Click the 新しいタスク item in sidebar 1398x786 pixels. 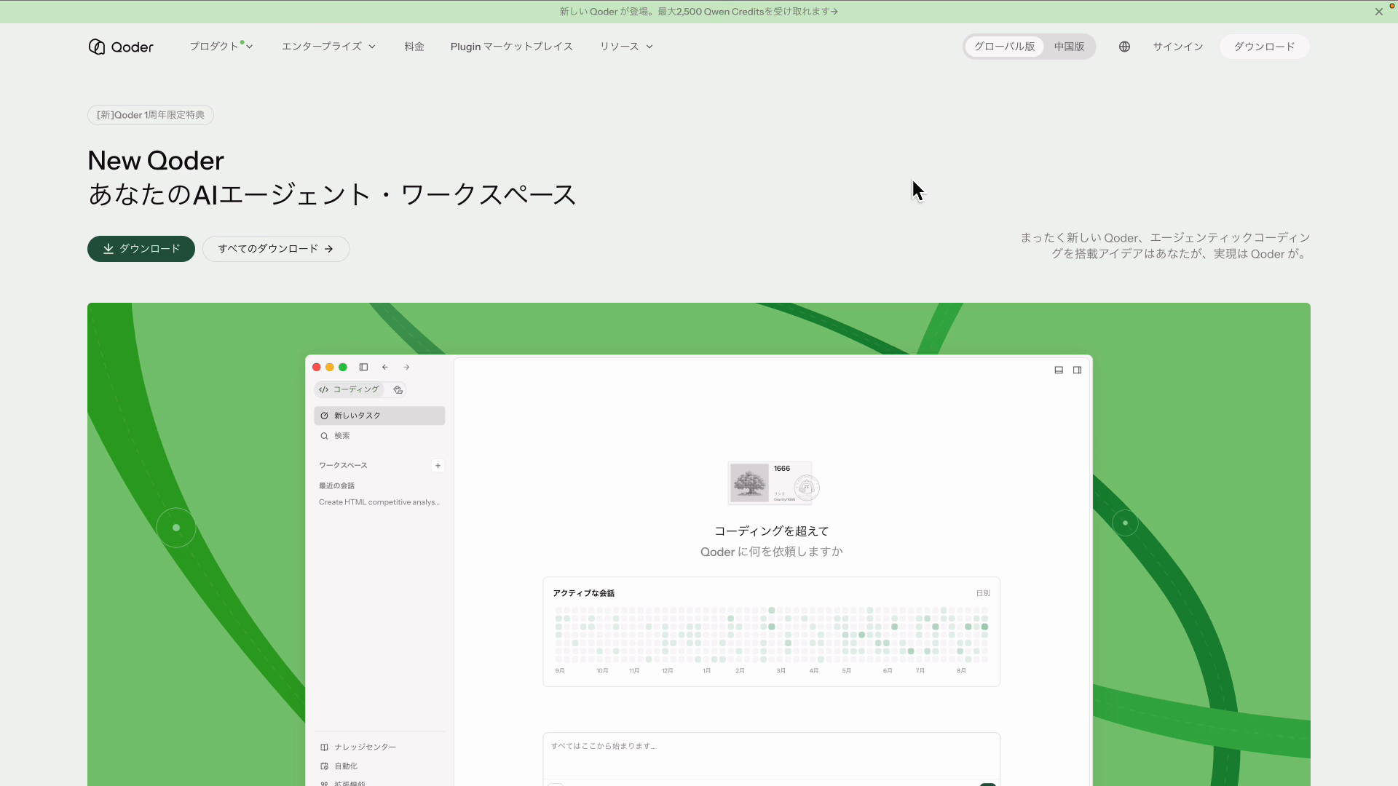tap(379, 416)
